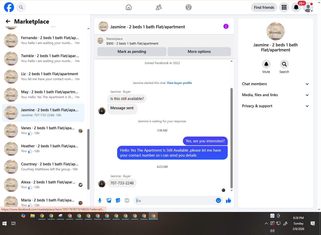Open Fernando conversation
The height and width of the screenshot is (235, 321).
[43, 41]
